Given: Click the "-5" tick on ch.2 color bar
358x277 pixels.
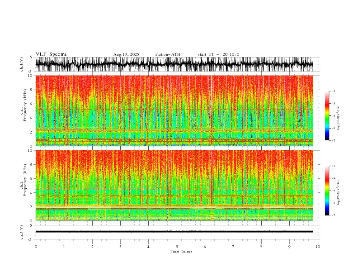Looking at the screenshot, I should coord(334,191).
